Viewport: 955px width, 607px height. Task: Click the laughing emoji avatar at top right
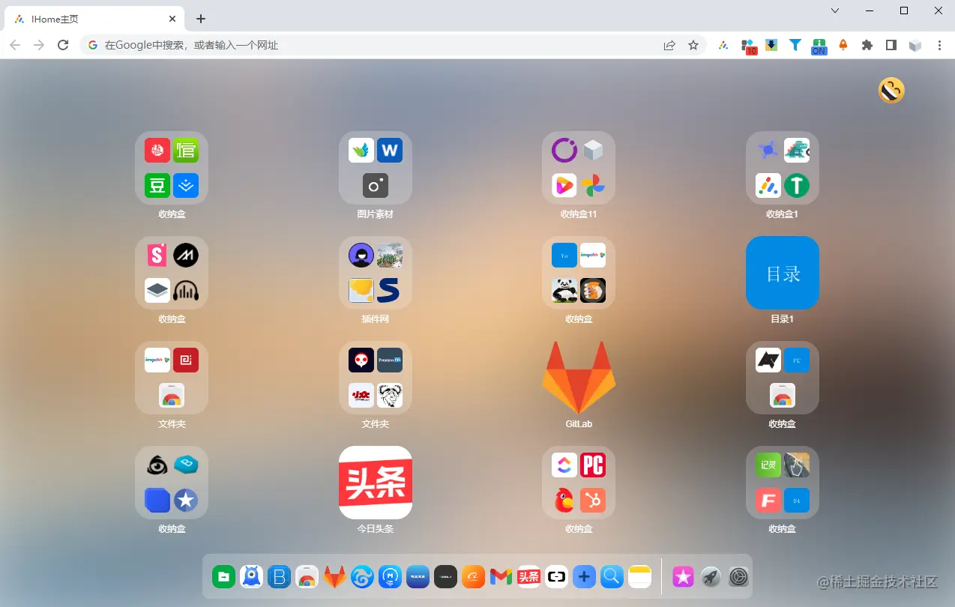pyautogui.click(x=891, y=91)
